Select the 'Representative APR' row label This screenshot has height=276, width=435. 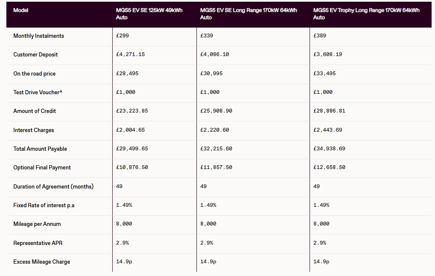38,243
